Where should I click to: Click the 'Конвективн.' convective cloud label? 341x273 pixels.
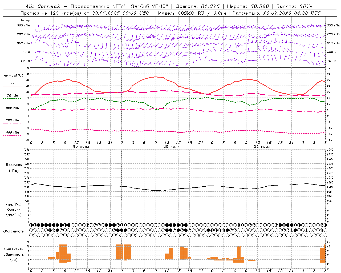coord(14,249)
